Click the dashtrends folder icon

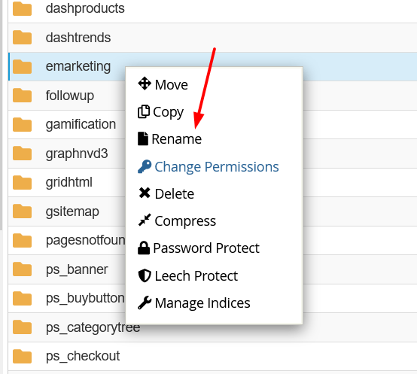click(x=22, y=37)
